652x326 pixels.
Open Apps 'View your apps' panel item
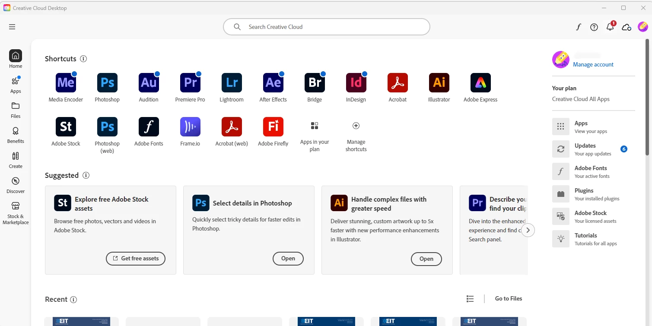click(594, 127)
